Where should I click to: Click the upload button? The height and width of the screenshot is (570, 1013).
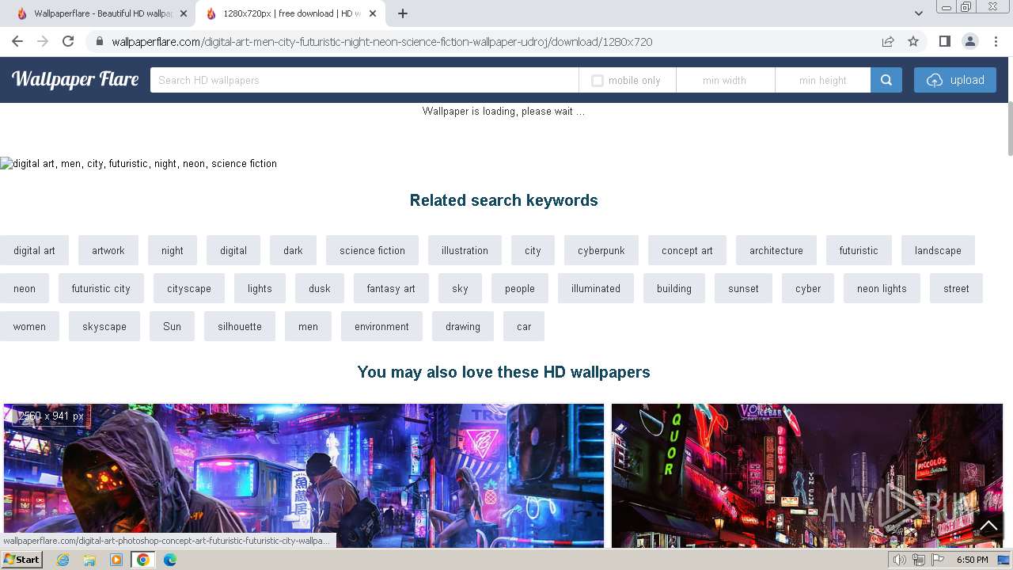point(956,80)
